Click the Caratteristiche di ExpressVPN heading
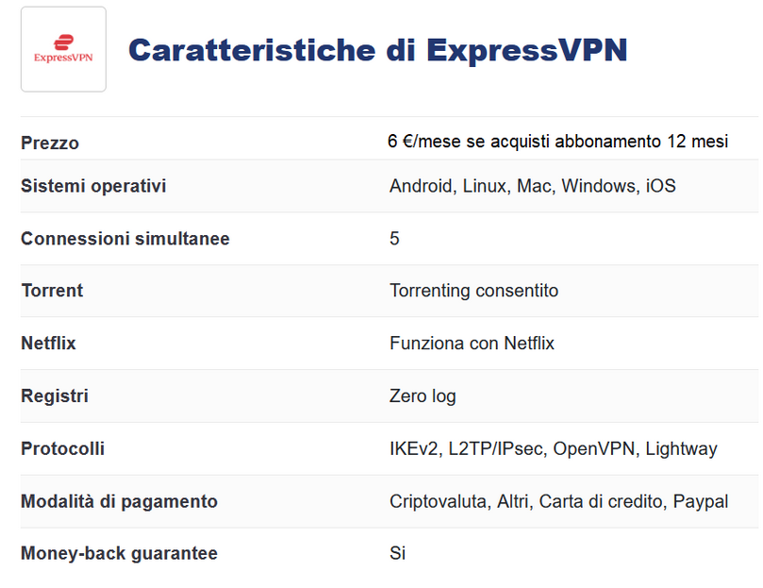Viewport: 763px width, 588px height. [x=377, y=50]
